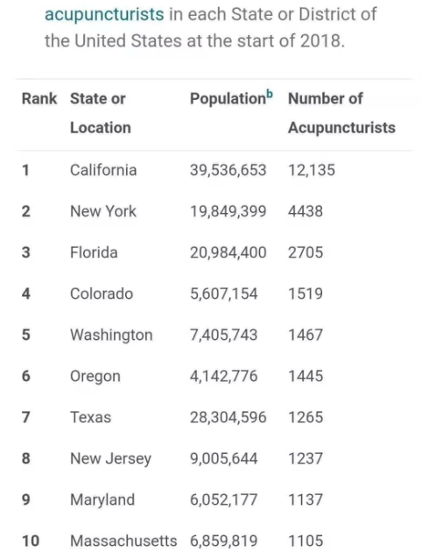Select the Rank column header
This screenshot has height=552, width=422.
pyautogui.click(x=39, y=98)
